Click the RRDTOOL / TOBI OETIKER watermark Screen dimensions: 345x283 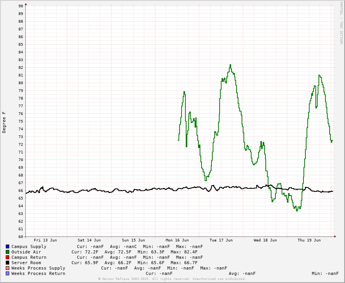[341, 23]
